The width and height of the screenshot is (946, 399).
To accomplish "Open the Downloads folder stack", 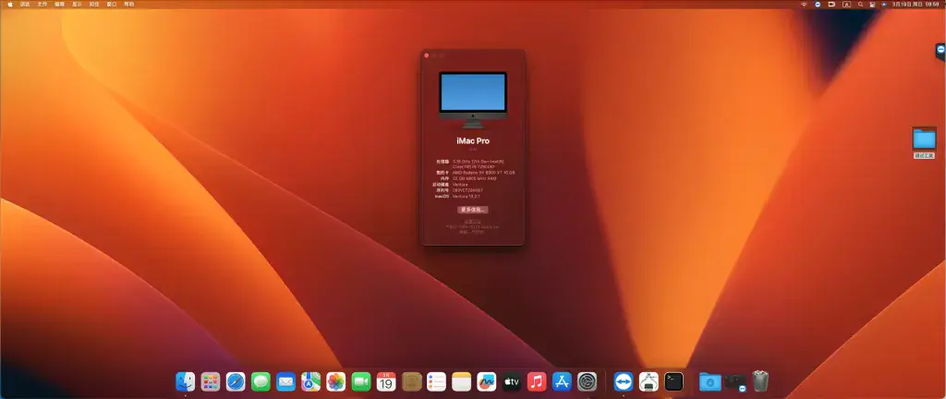I will 710,381.
